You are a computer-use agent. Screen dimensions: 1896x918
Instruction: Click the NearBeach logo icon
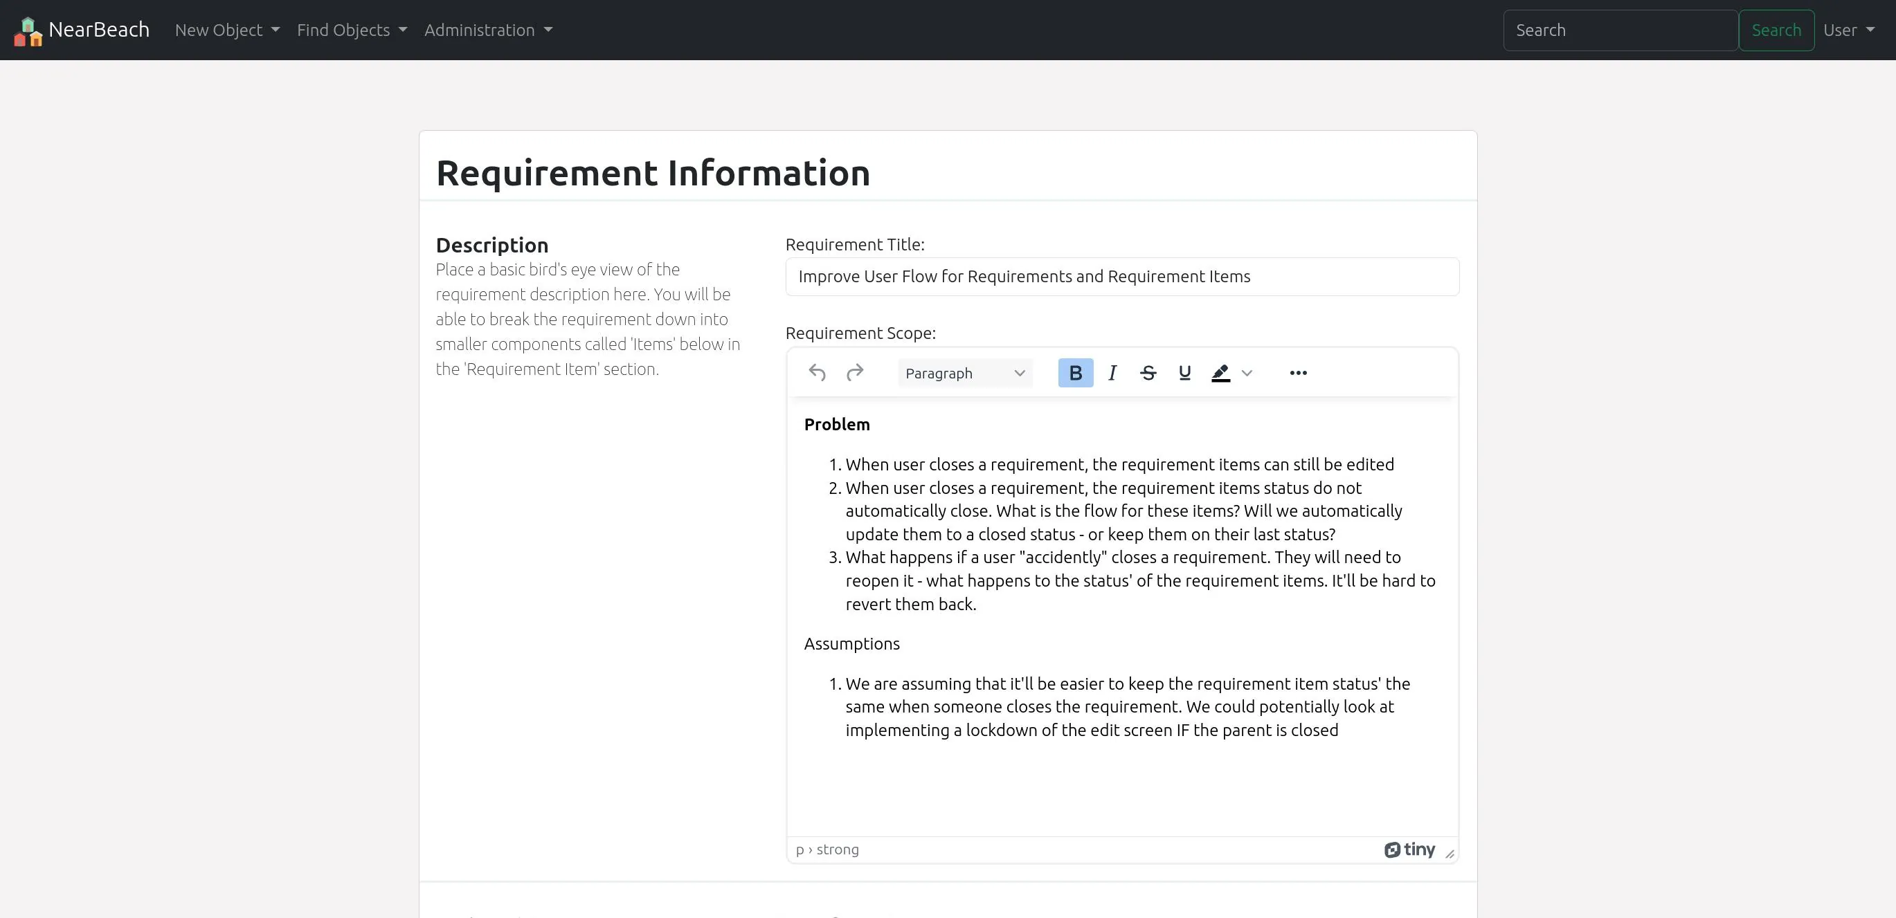click(x=28, y=31)
